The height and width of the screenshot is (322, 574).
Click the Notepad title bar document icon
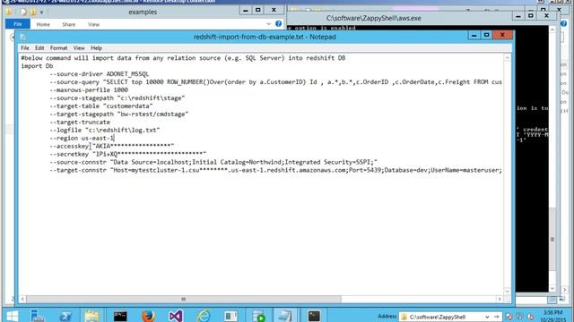(23, 37)
